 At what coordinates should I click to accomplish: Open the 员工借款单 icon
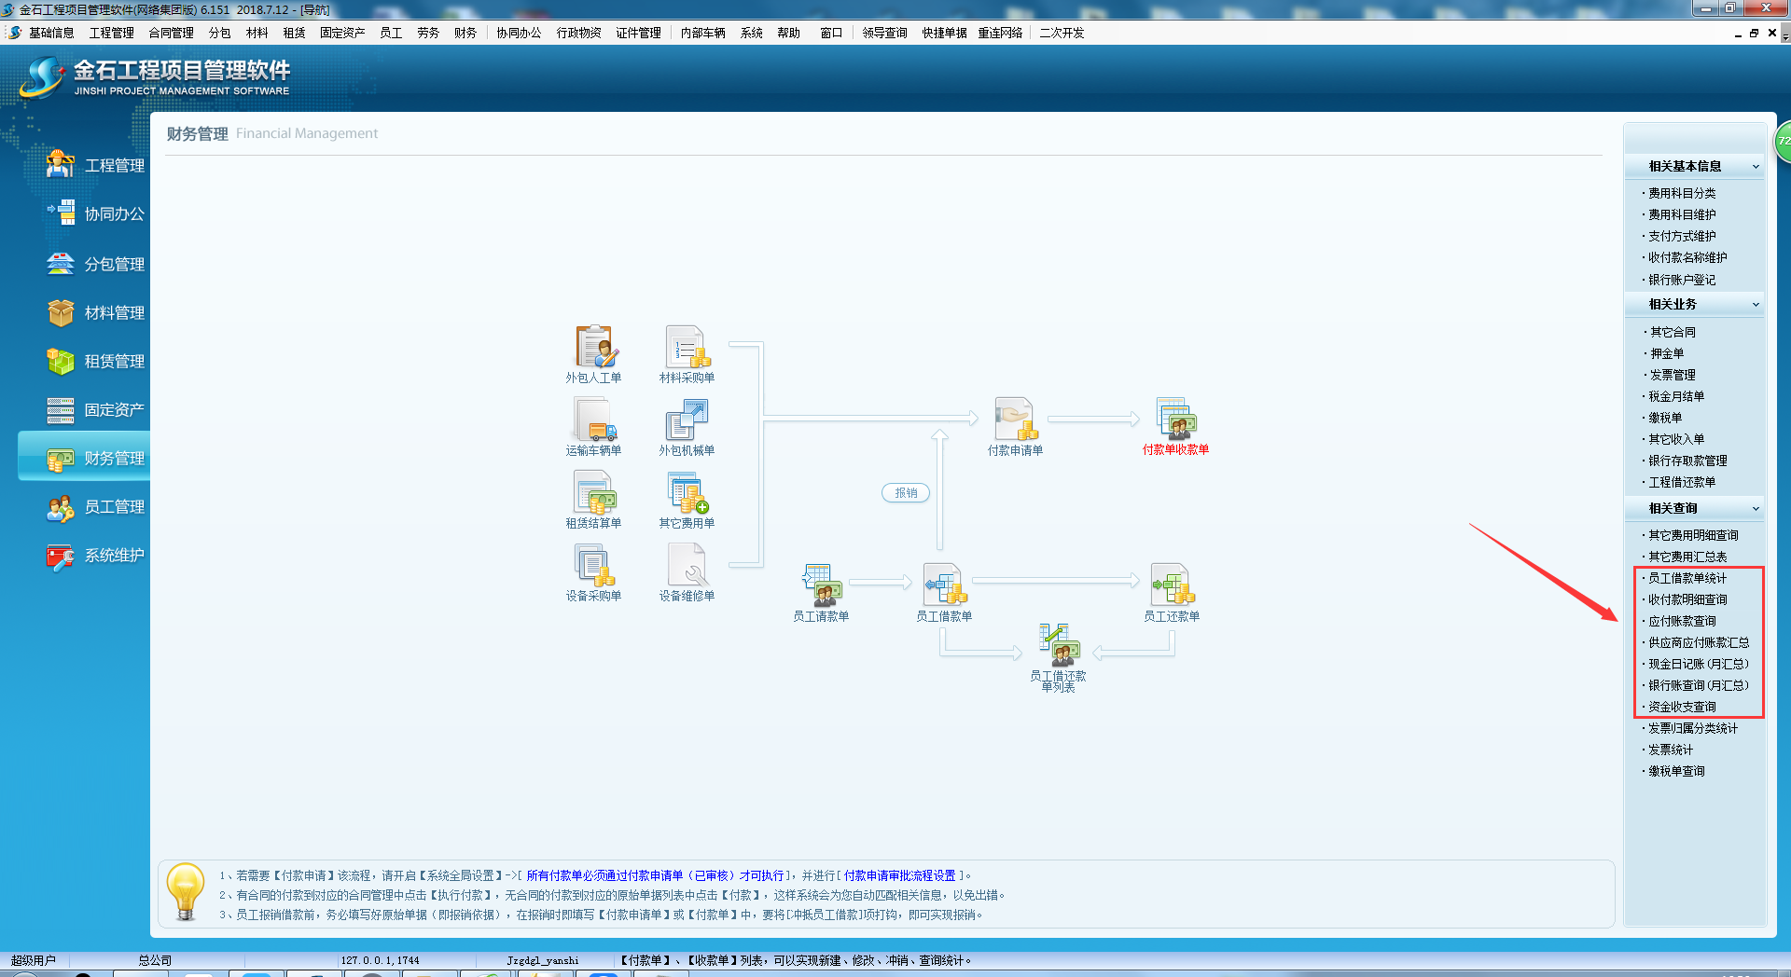tap(944, 585)
